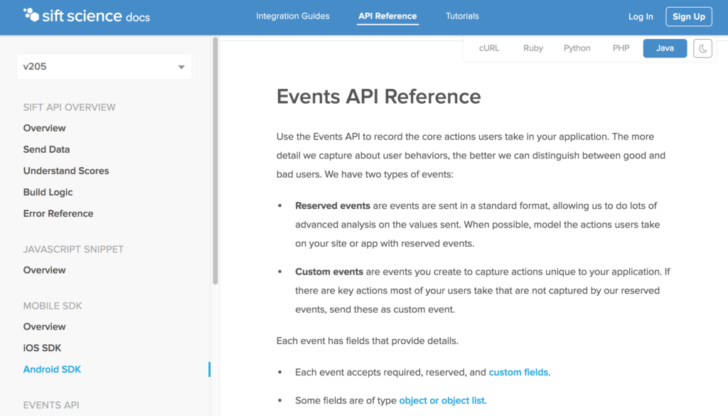
Task: View the Error Reference page
Action: click(58, 213)
